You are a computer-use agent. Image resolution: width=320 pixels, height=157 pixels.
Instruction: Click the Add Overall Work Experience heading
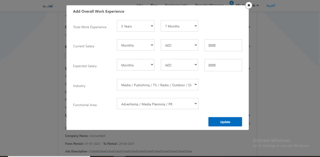(x=98, y=12)
